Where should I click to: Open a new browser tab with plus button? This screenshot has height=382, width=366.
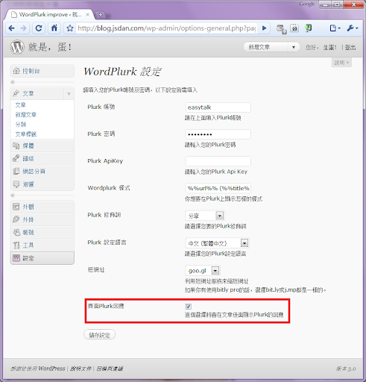100,15
